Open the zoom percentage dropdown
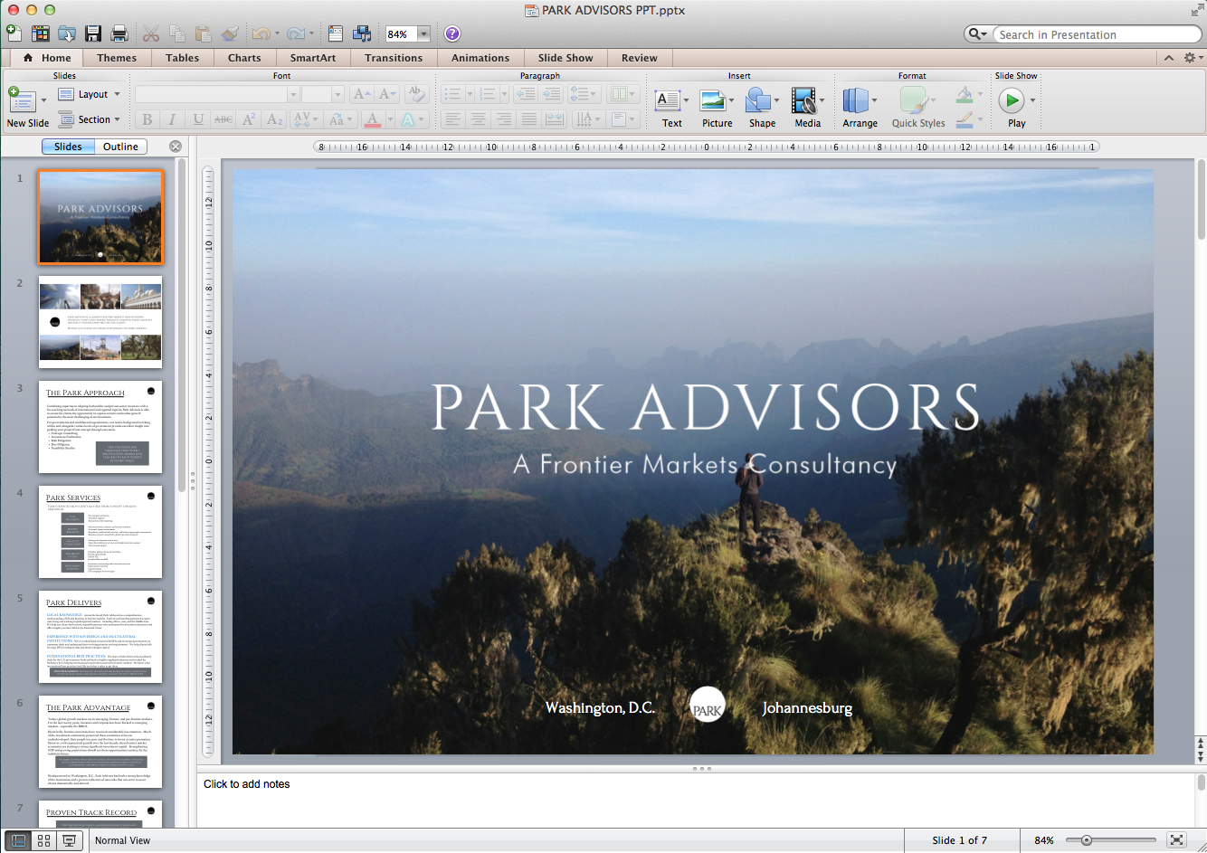This screenshot has width=1207, height=853. [x=423, y=34]
